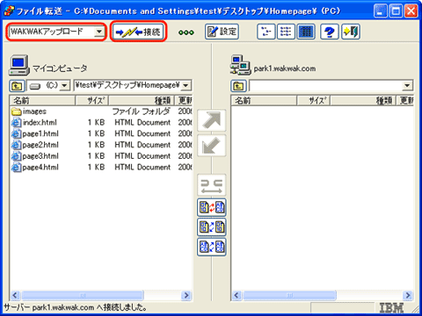Viewport: 422px width, 316px height.
Task: Sort remote files by 名前 column
Action: (x=265, y=101)
